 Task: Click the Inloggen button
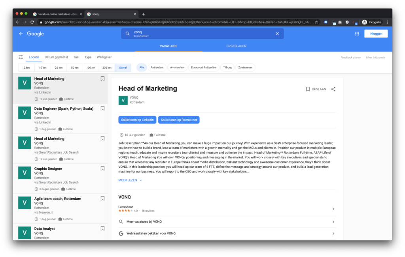376,34
